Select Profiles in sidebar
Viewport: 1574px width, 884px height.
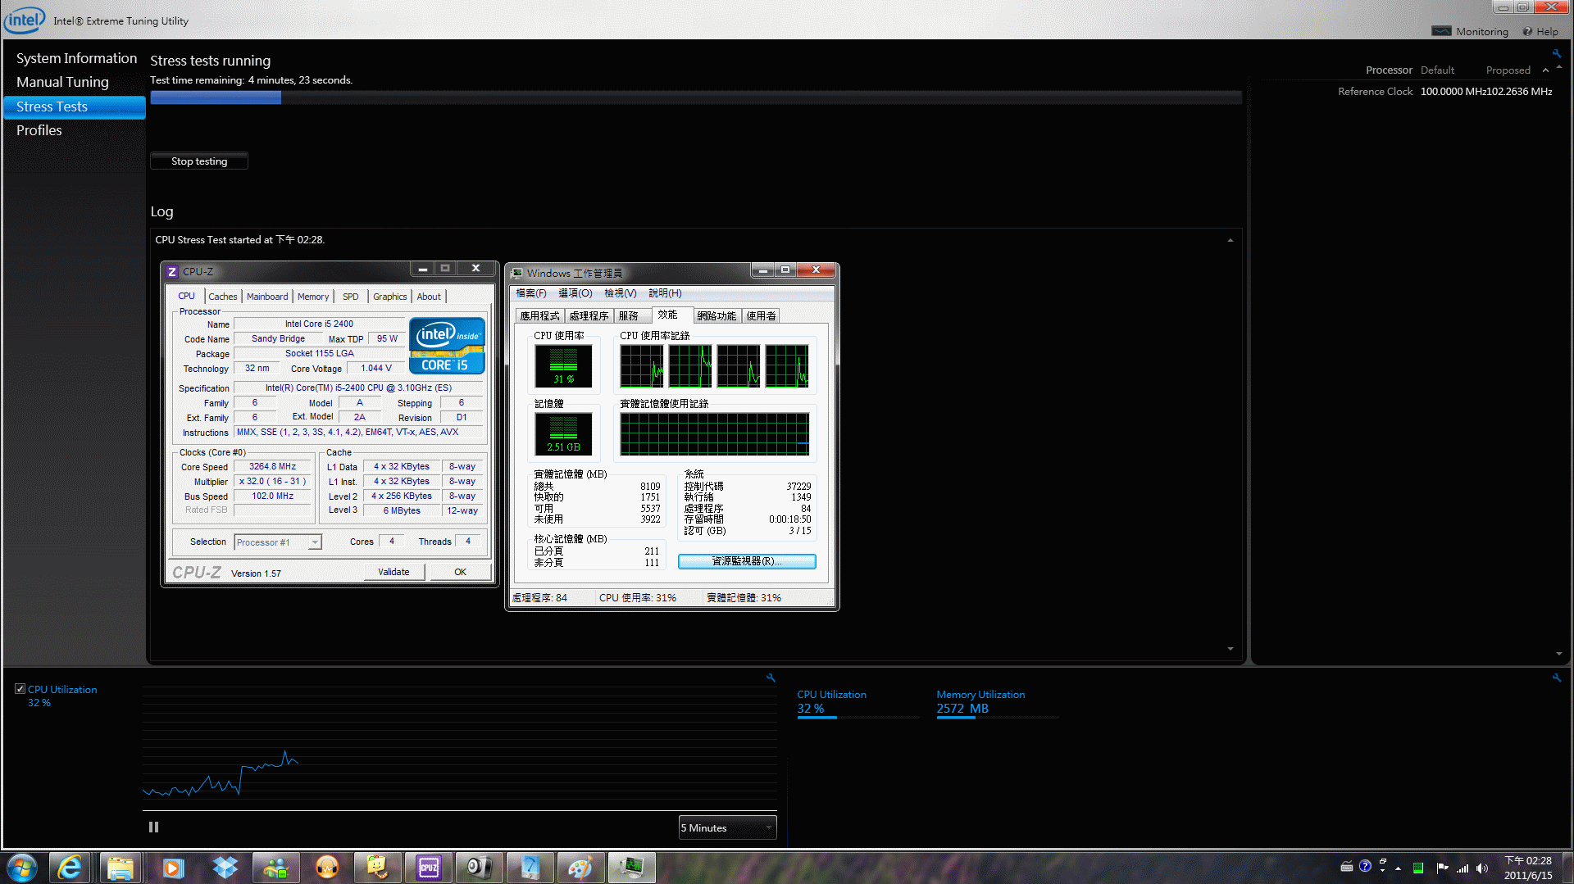point(39,130)
